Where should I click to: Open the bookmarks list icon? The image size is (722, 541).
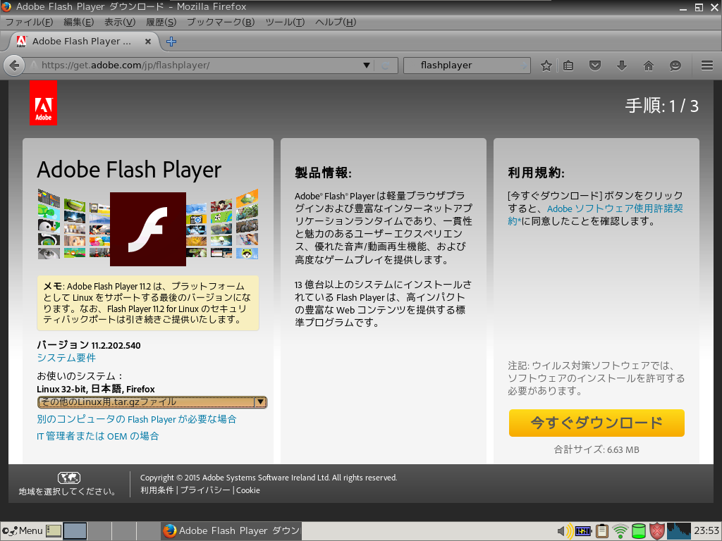coord(569,66)
